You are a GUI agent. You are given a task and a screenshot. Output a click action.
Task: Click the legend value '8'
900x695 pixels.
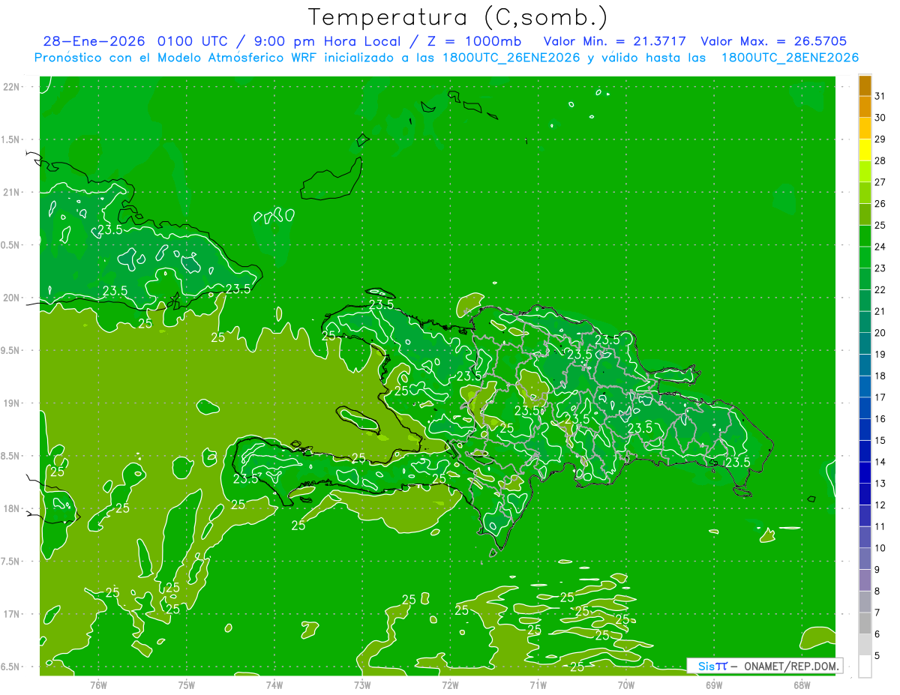tap(877, 591)
